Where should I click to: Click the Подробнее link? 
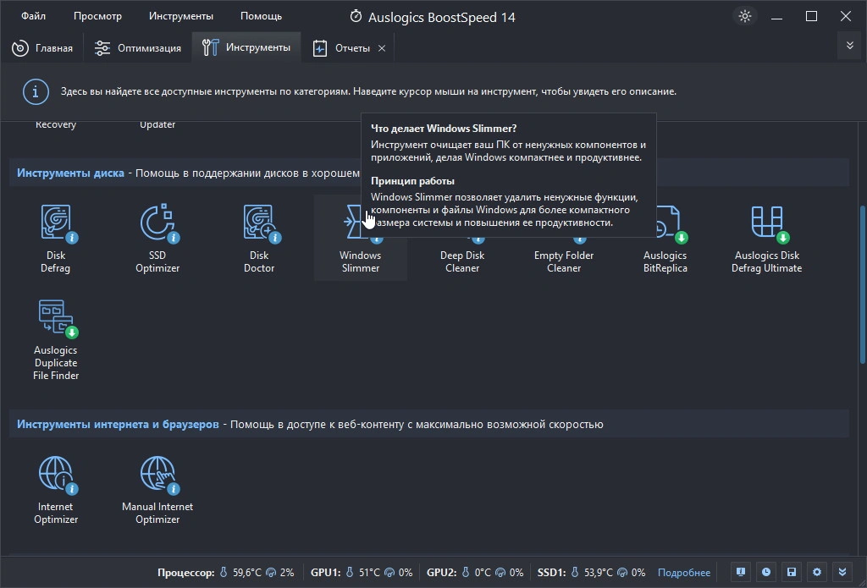683,573
